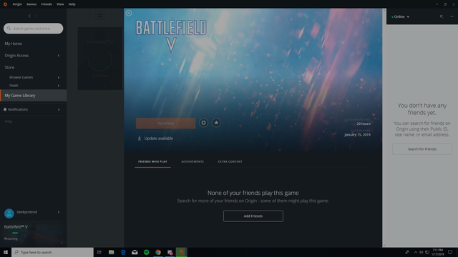Go forward with the navigation arrow

[x=35, y=16]
